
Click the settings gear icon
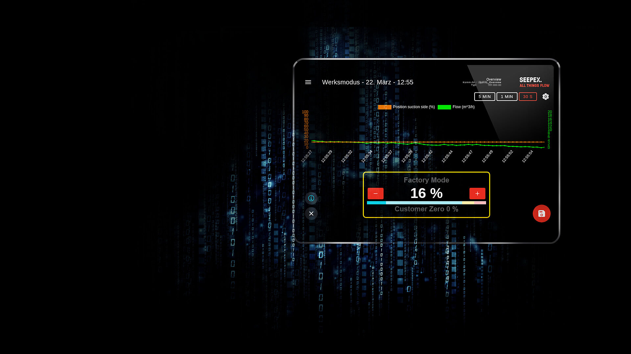point(546,96)
